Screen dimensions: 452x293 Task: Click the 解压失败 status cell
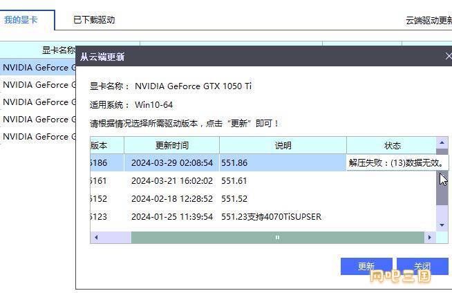[397, 163]
